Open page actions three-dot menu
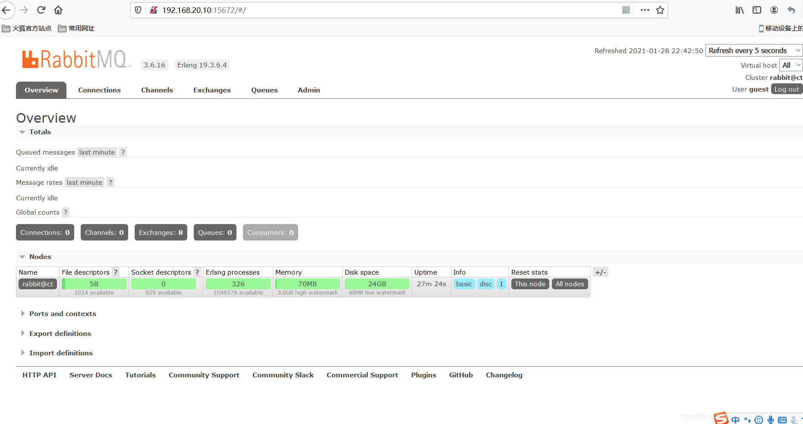 tap(645, 10)
